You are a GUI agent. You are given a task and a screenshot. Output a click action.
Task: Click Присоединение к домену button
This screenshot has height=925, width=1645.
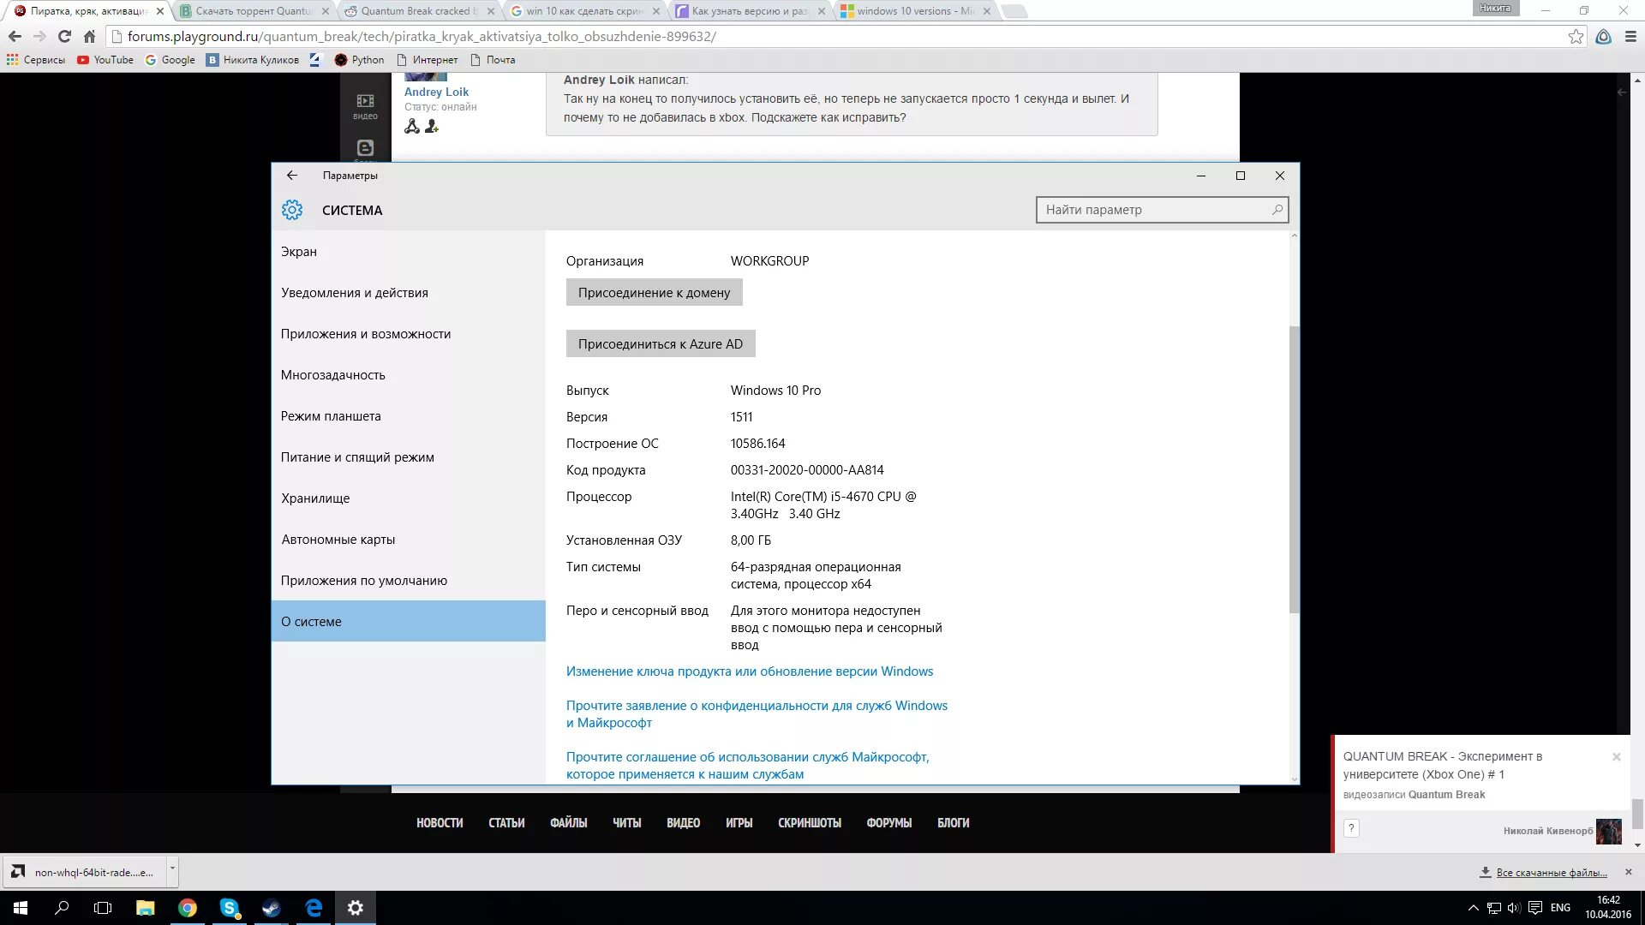coord(655,291)
